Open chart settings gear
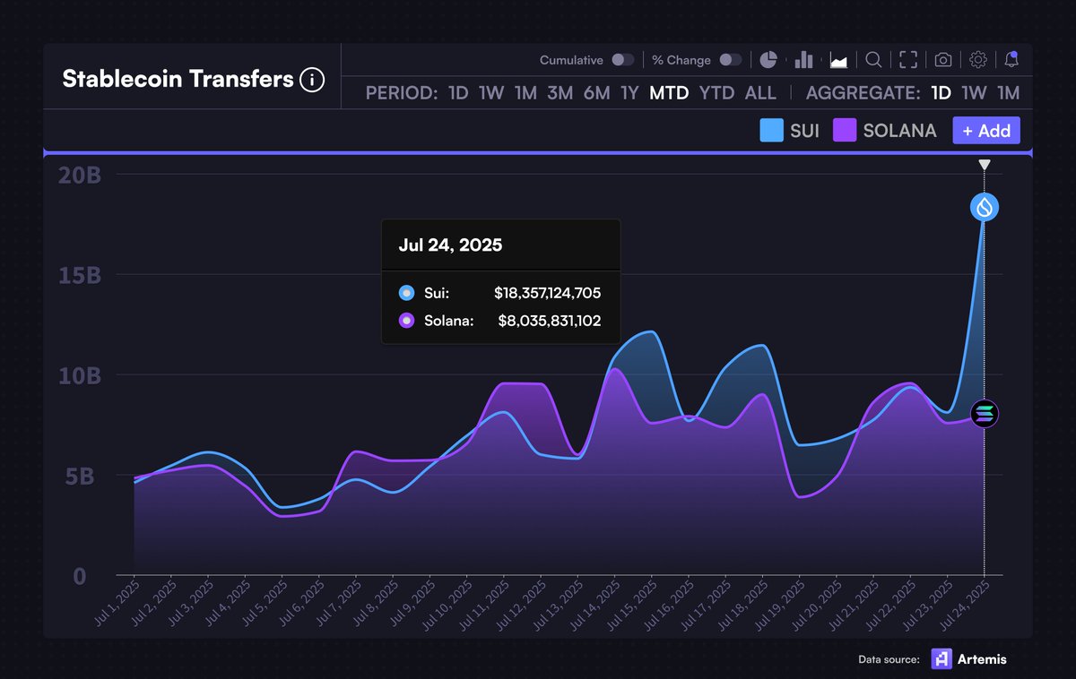Viewport: 1076px width, 679px height. click(x=978, y=60)
